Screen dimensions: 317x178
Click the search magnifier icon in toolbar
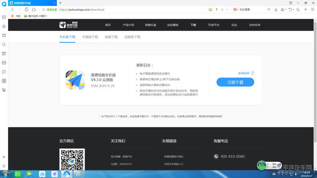(x=269, y=9)
